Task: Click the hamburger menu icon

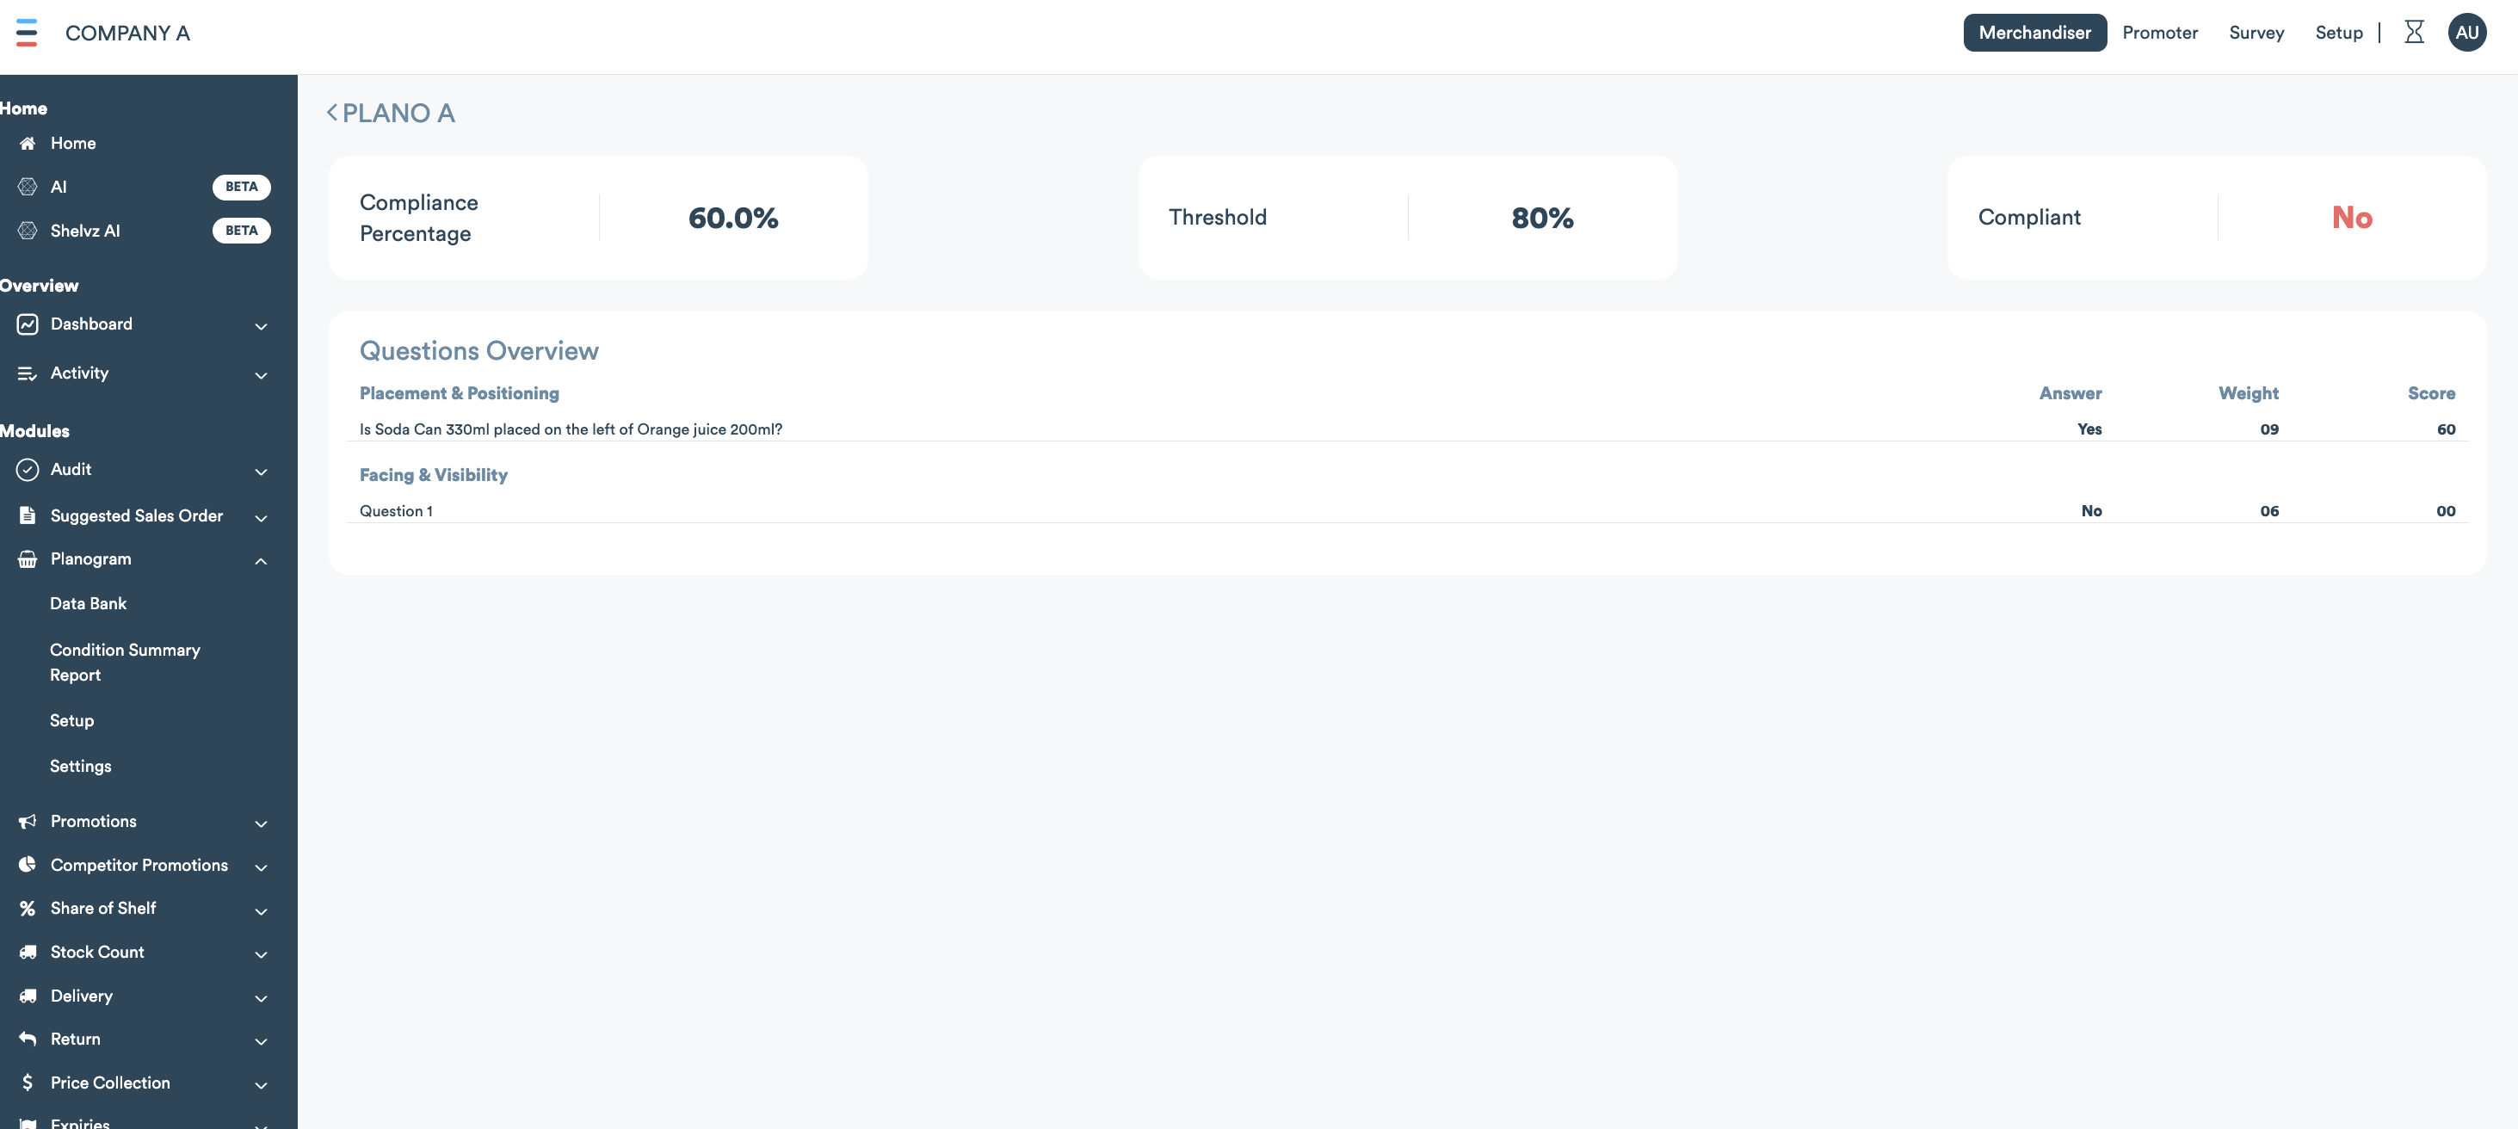Action: click(27, 32)
